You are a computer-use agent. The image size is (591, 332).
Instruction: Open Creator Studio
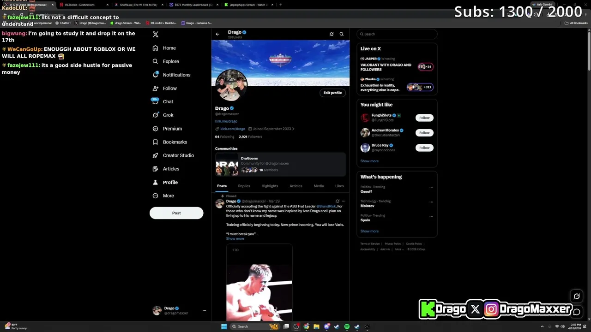point(173,155)
